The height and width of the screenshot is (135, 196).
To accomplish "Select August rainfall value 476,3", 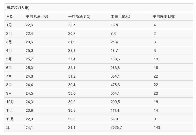I will point(115,85).
